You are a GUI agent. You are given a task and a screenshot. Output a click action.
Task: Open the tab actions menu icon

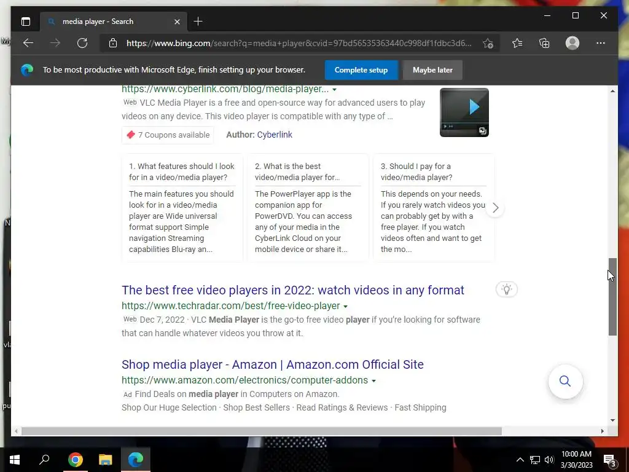[26, 22]
